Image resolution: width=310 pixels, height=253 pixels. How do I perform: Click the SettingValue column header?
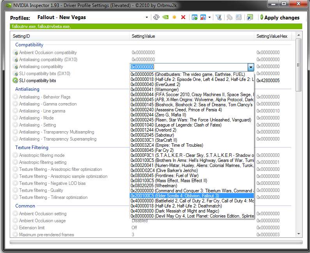192,36
